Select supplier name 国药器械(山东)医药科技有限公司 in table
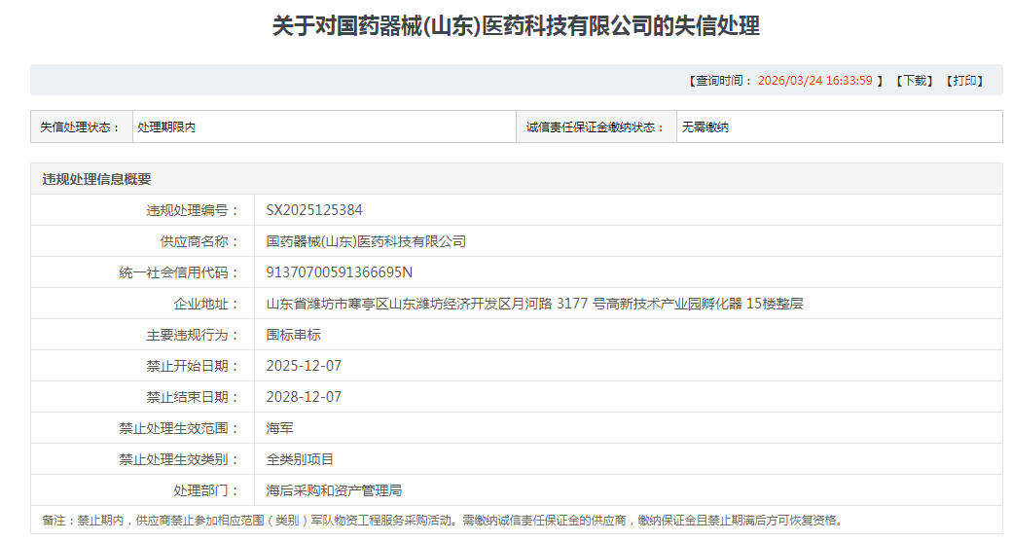The image size is (1012, 542). coord(366,241)
